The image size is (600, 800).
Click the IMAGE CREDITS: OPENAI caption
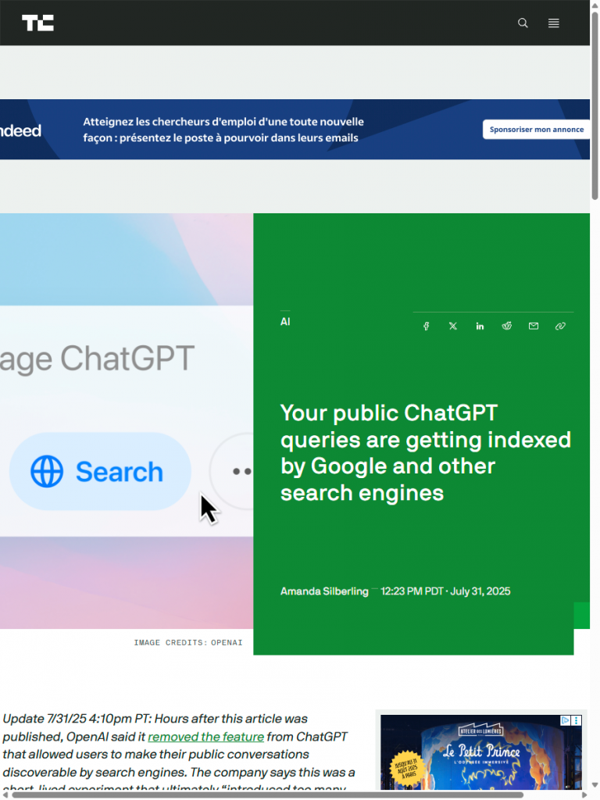coord(188,642)
